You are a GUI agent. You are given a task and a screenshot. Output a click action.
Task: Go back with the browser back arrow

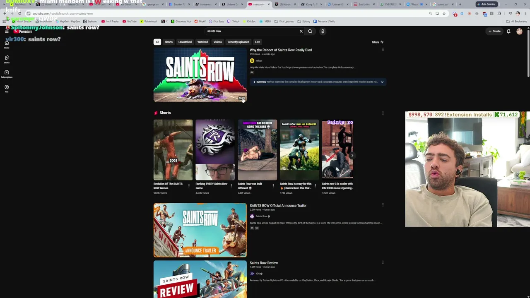click(x=5, y=14)
